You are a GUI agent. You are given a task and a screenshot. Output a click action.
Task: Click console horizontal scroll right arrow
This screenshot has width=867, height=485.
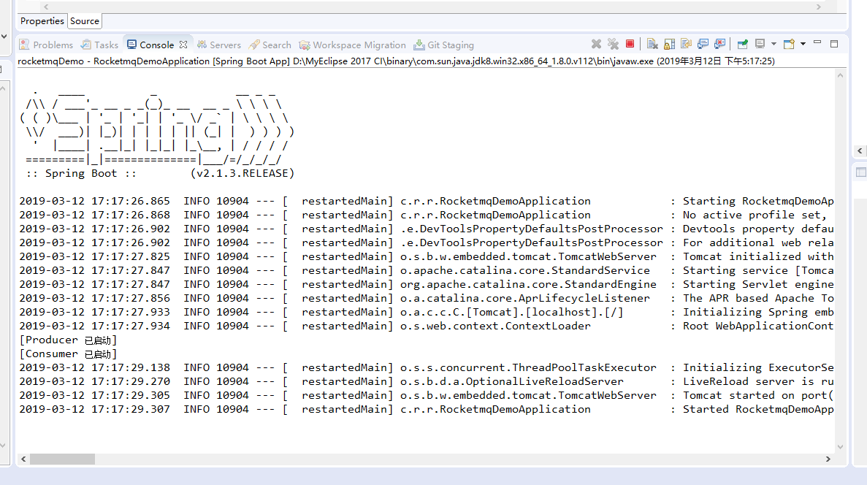tap(828, 459)
